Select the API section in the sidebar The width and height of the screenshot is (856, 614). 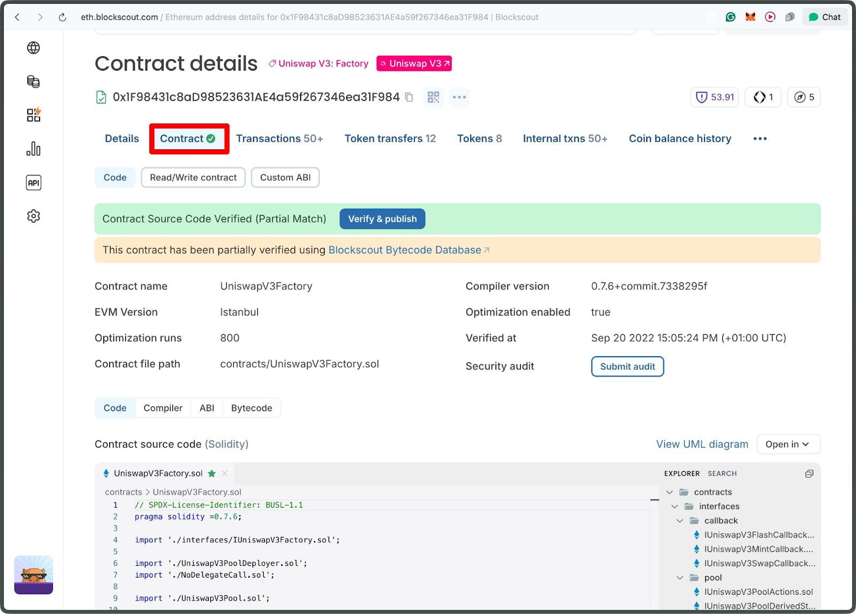(x=33, y=182)
